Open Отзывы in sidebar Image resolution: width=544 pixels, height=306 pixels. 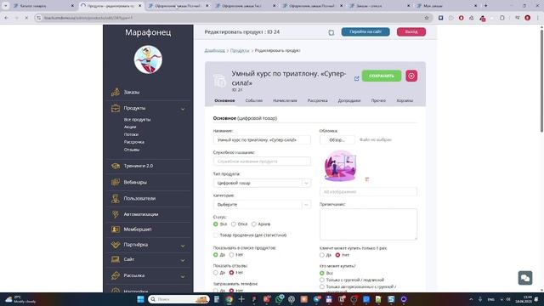point(132,150)
